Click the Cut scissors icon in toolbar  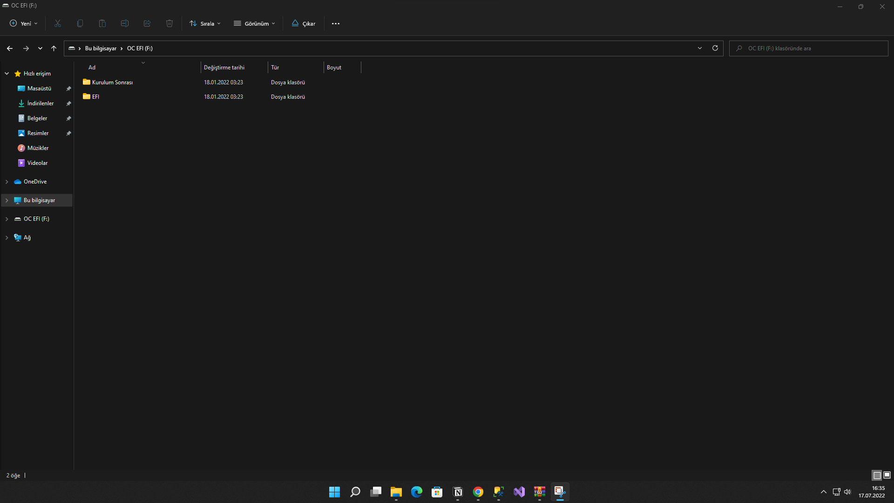click(x=58, y=23)
